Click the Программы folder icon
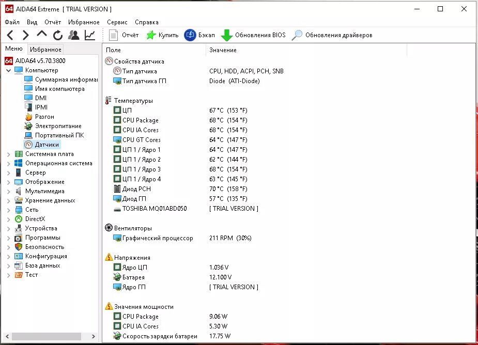 [x=18, y=238]
